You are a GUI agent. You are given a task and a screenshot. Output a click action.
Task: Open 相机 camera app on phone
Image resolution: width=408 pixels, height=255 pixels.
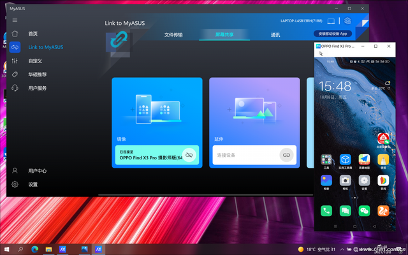(x=346, y=180)
